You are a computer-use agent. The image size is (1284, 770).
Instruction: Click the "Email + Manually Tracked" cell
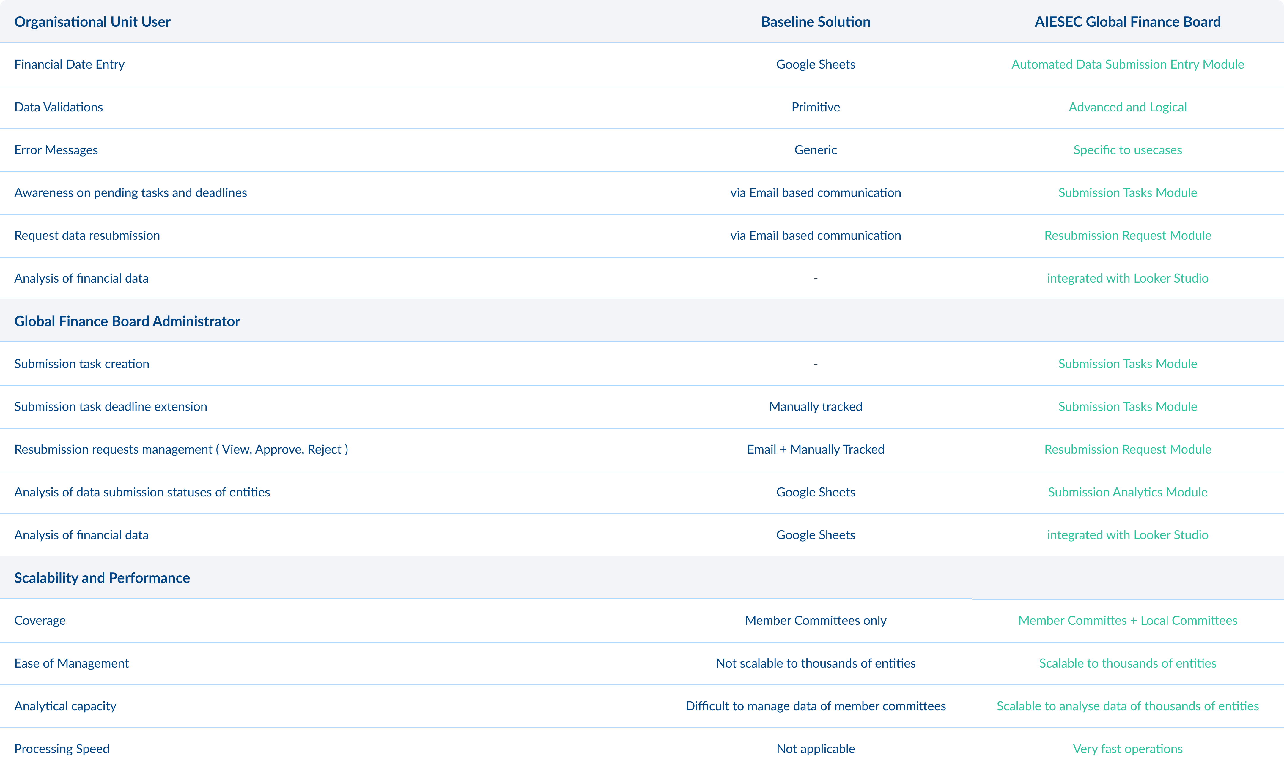815,449
